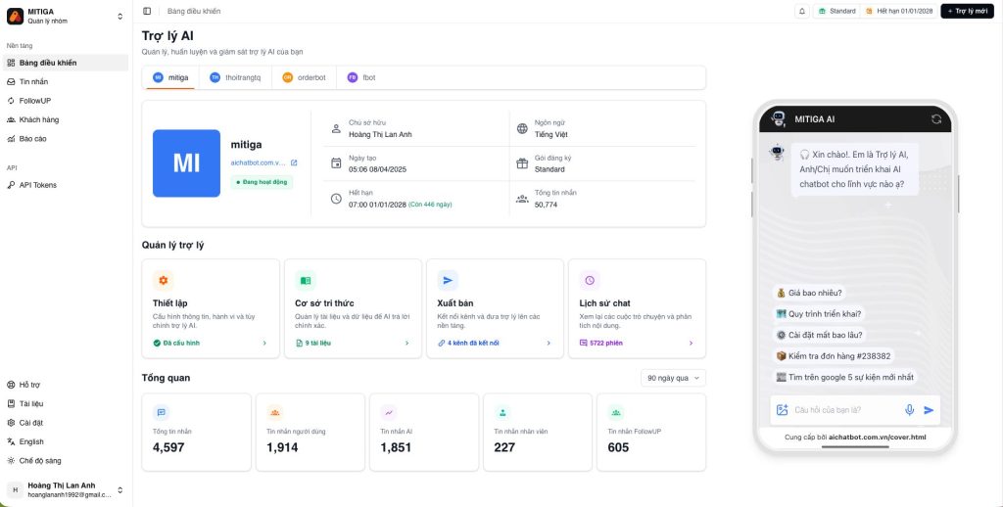Image resolution: width=1003 pixels, height=507 pixels.
Task: Select the fbot assistant tab
Action: [x=361, y=77]
